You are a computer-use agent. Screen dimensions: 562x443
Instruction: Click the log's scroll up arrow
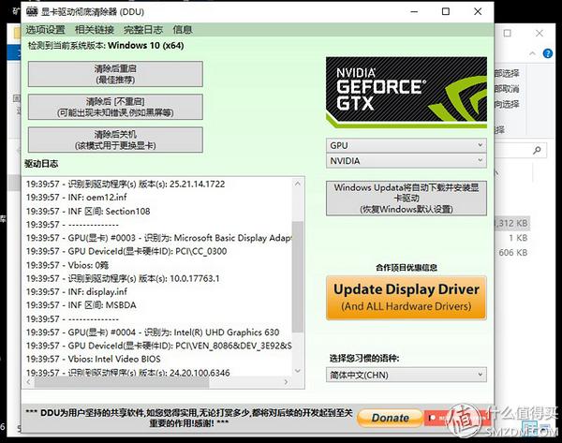(298, 184)
